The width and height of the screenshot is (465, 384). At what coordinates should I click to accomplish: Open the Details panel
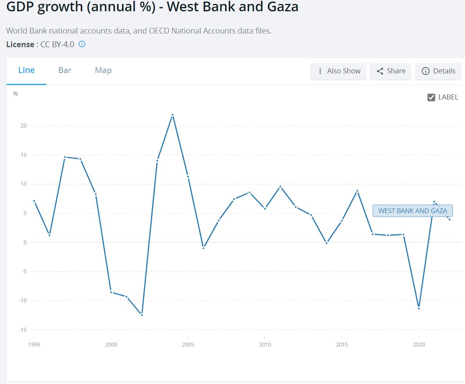(x=444, y=71)
